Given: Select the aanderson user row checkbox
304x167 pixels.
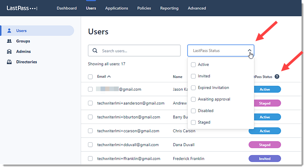Looking at the screenshot, I should pyautogui.click(x=90, y=103).
